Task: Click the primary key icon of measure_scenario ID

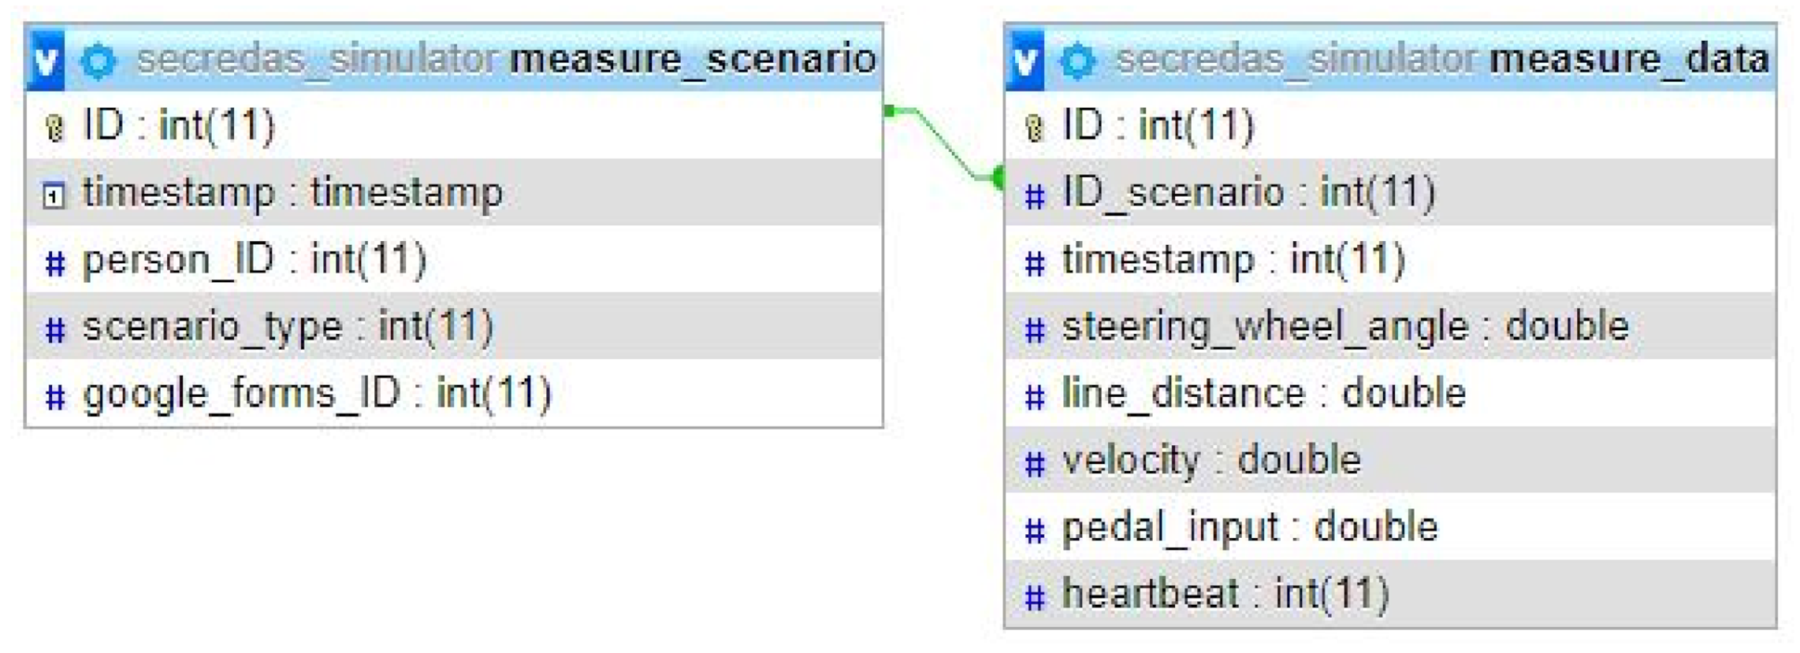Action: click(55, 127)
